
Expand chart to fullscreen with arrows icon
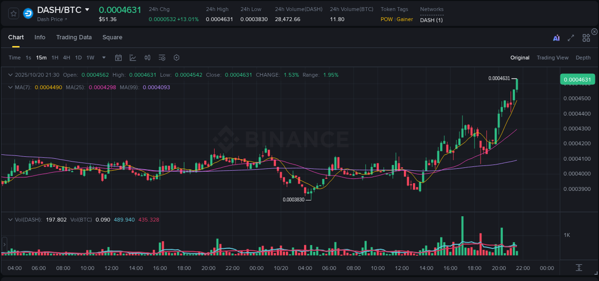click(x=570, y=37)
